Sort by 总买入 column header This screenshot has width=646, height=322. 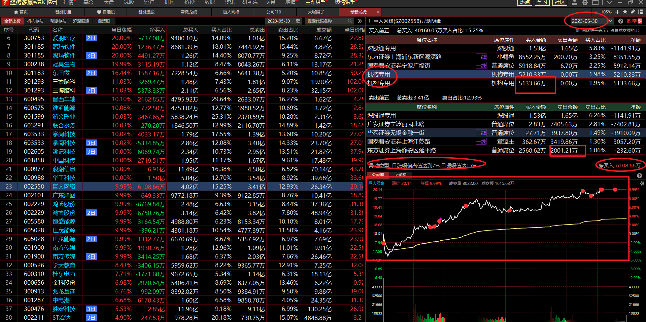pyautogui.click(x=191, y=30)
